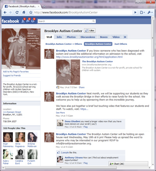Bookmark page with star icon

click(x=31, y=12)
